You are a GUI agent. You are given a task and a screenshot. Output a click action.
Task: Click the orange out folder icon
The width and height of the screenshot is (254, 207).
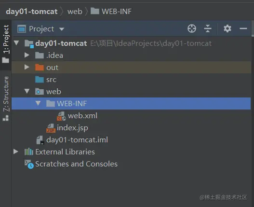pos(40,68)
